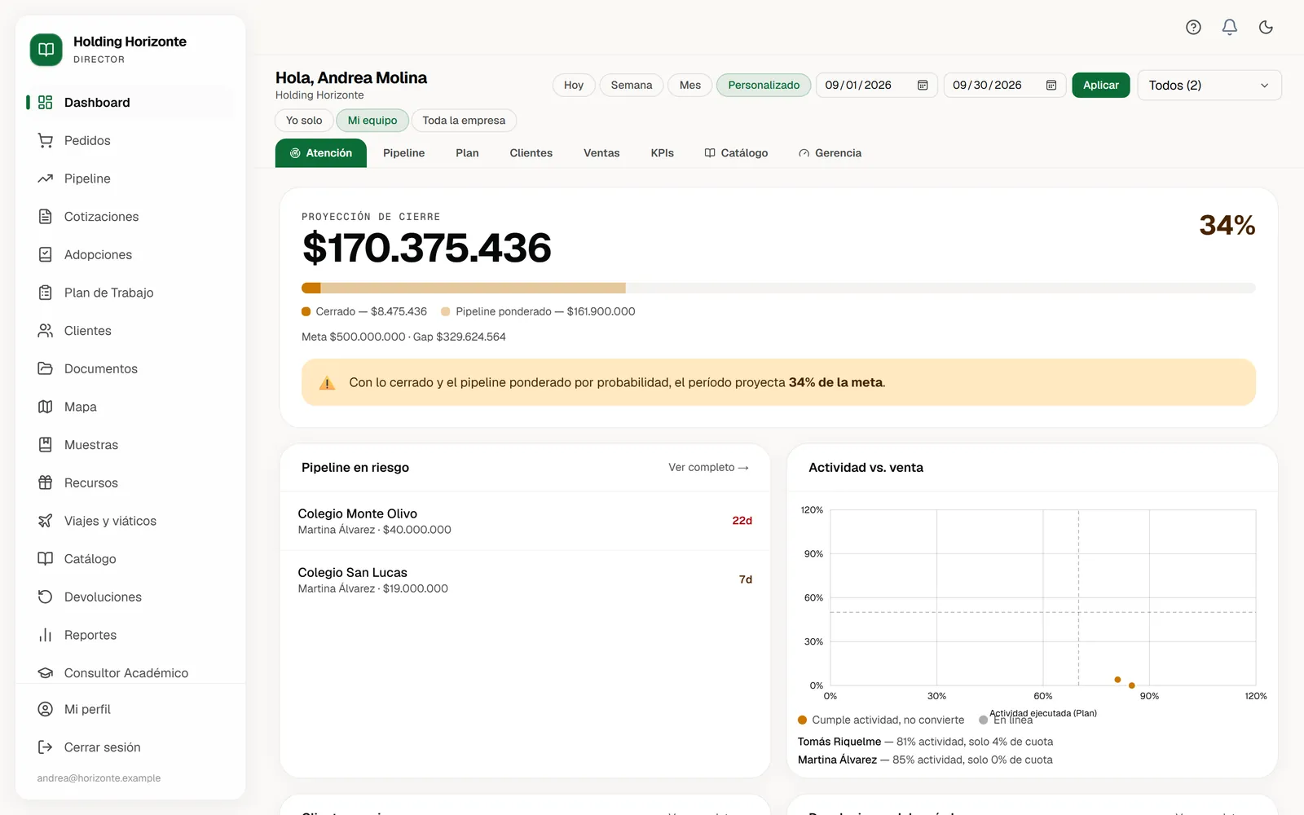The image size is (1304, 815).
Task: Switch to the Catálogo tab
Action: click(x=736, y=153)
